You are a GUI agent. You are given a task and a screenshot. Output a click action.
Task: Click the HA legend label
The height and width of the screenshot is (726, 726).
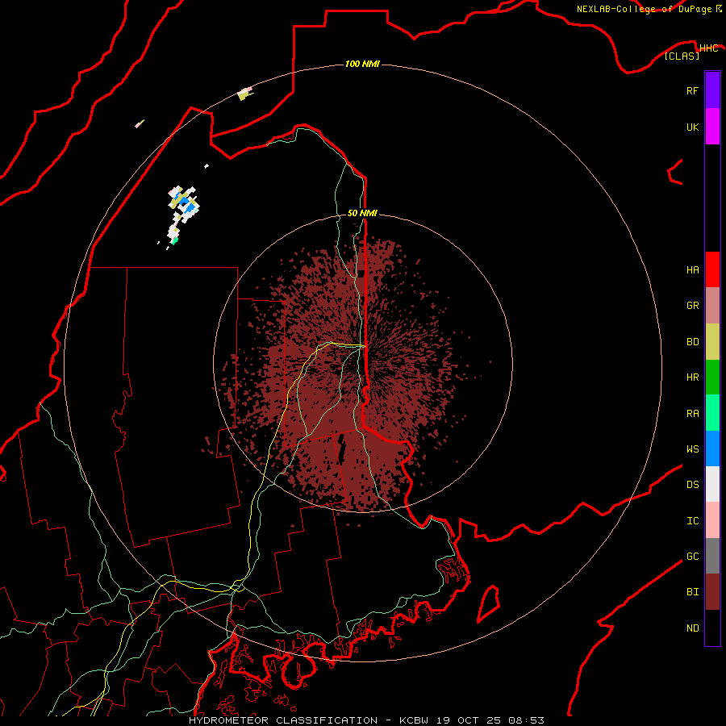[693, 270]
